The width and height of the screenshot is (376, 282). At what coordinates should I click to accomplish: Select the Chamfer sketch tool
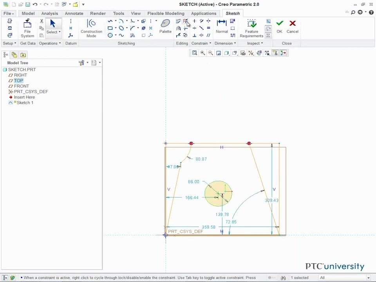pyautogui.click(x=132, y=28)
